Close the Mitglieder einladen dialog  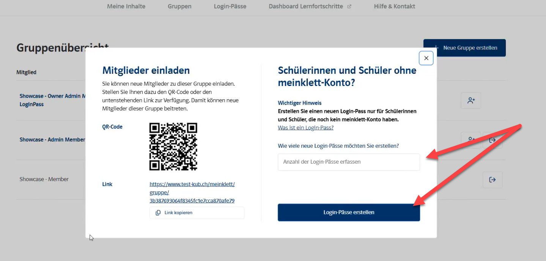pos(426,58)
